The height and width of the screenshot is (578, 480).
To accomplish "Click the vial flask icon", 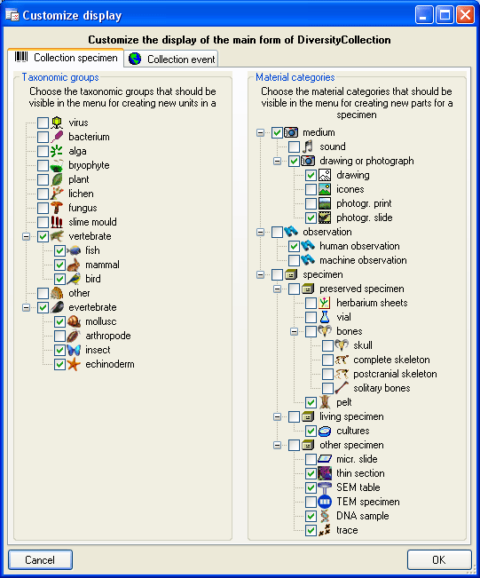I will [x=325, y=317].
